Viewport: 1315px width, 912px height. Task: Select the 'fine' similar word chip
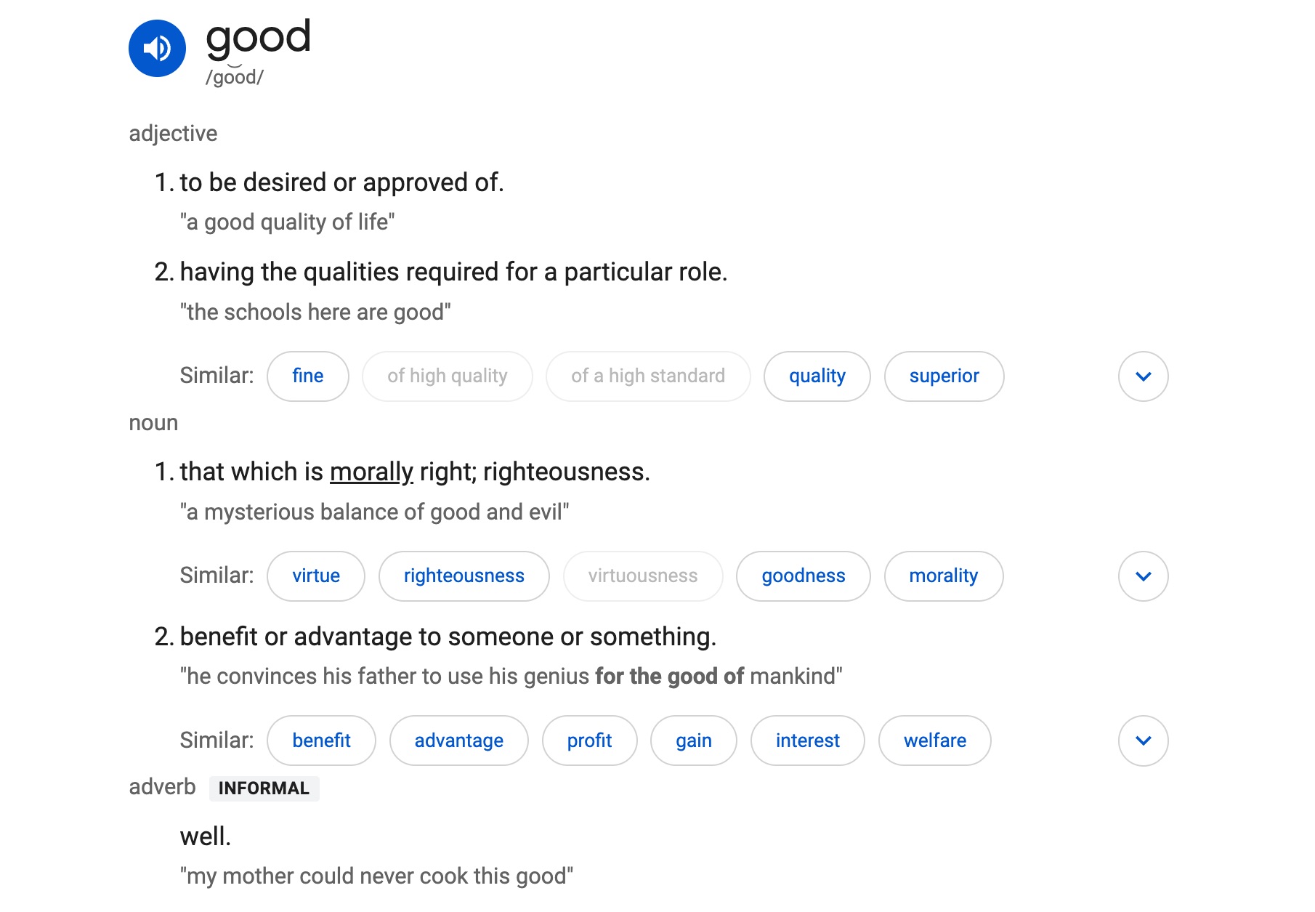[307, 376]
